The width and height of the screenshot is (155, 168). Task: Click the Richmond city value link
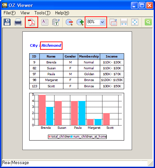pos(51,45)
